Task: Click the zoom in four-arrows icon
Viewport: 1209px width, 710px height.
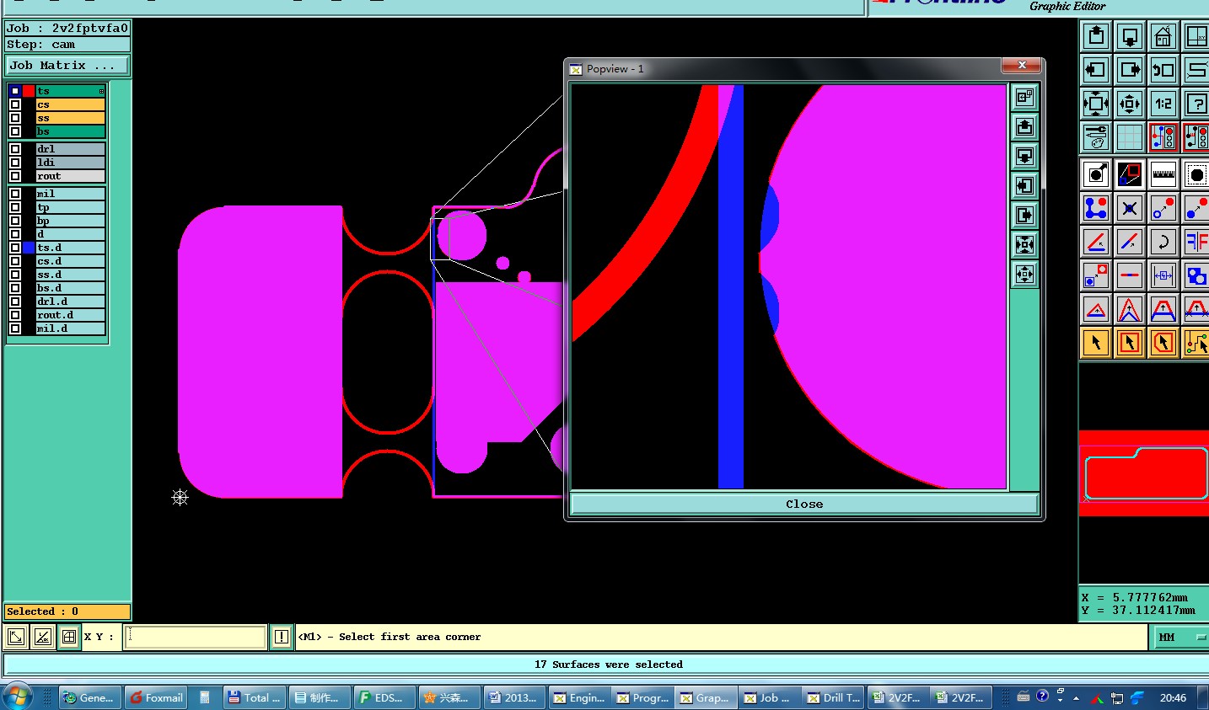Action: (x=1096, y=104)
